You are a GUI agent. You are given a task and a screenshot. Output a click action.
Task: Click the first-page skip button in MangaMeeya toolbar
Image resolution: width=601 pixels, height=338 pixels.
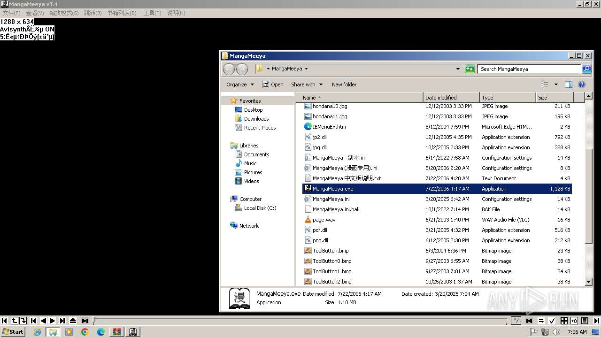(4, 321)
